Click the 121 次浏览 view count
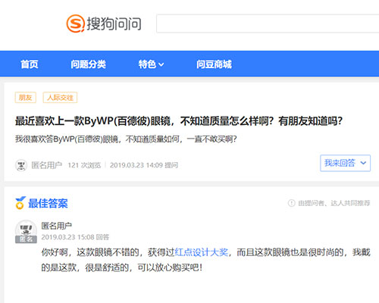This screenshot has height=303, width=379. coord(84,165)
